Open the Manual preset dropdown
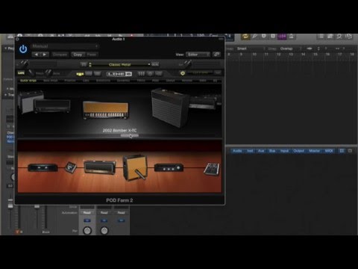 coord(65,46)
